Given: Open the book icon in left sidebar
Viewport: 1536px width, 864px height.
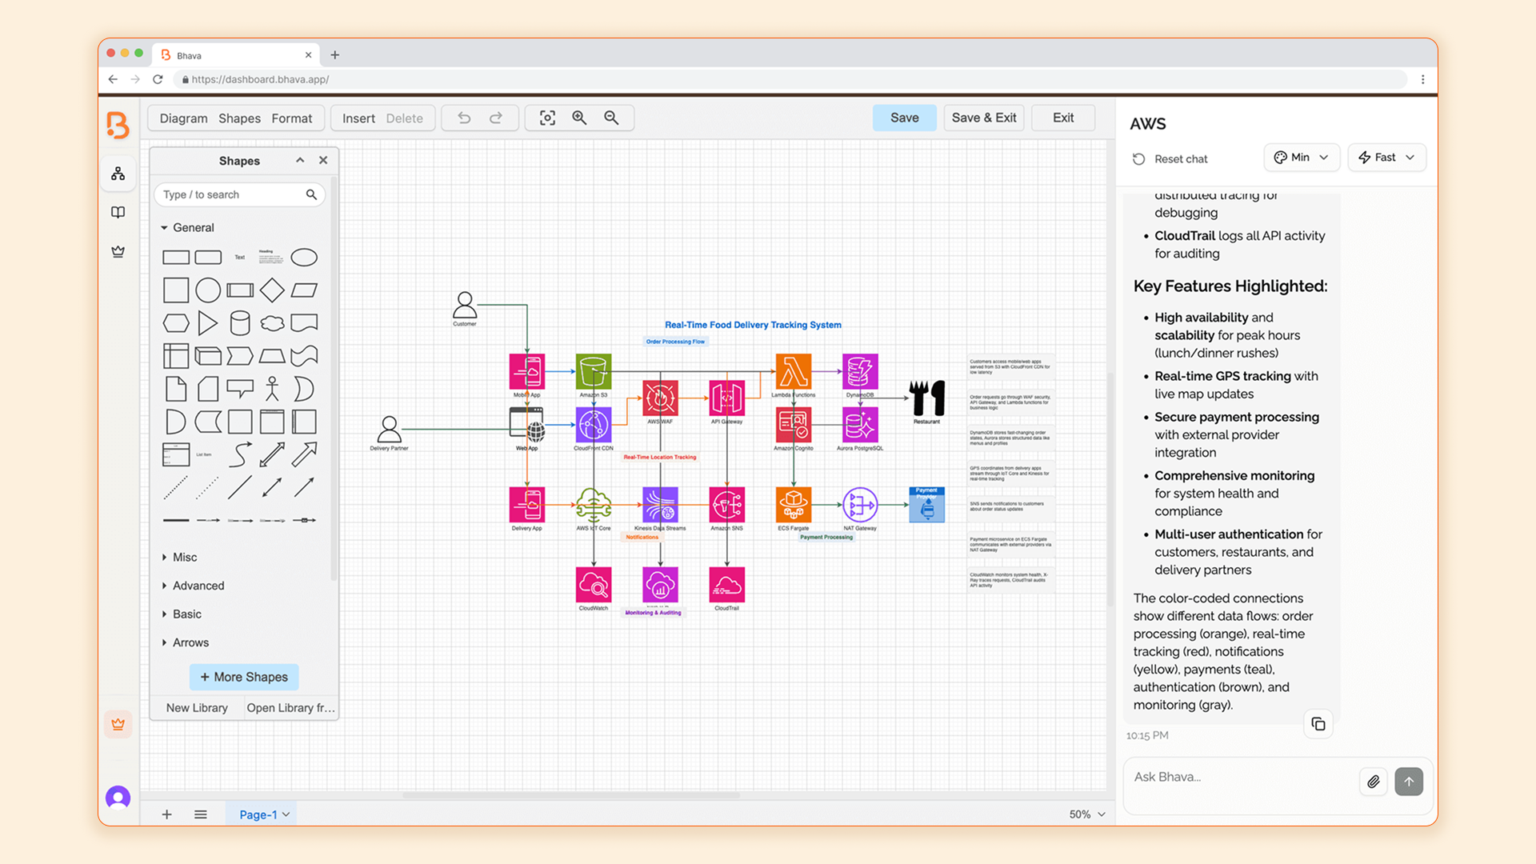Looking at the screenshot, I should (x=118, y=212).
